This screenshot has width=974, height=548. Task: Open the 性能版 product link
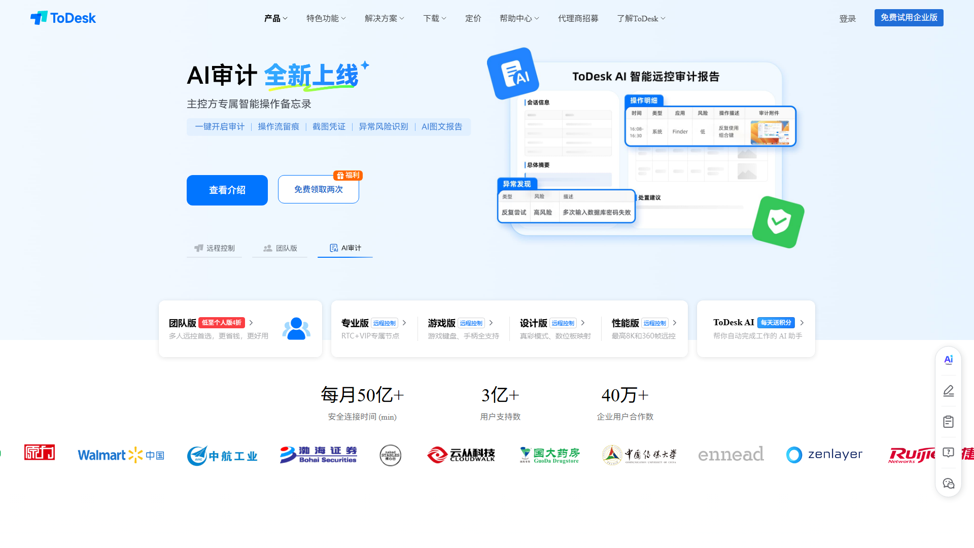coord(625,323)
